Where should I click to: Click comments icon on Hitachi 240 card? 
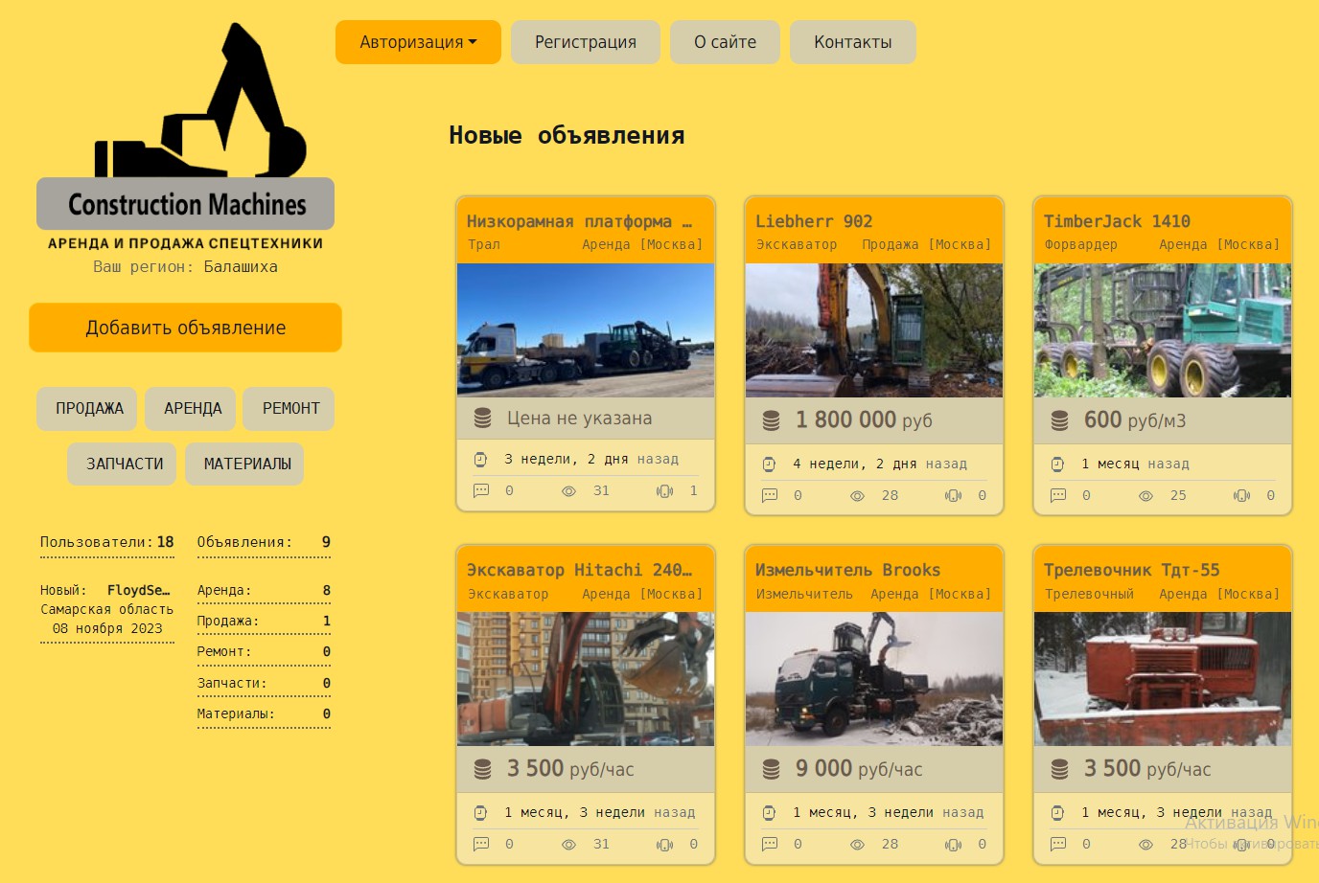point(481,844)
